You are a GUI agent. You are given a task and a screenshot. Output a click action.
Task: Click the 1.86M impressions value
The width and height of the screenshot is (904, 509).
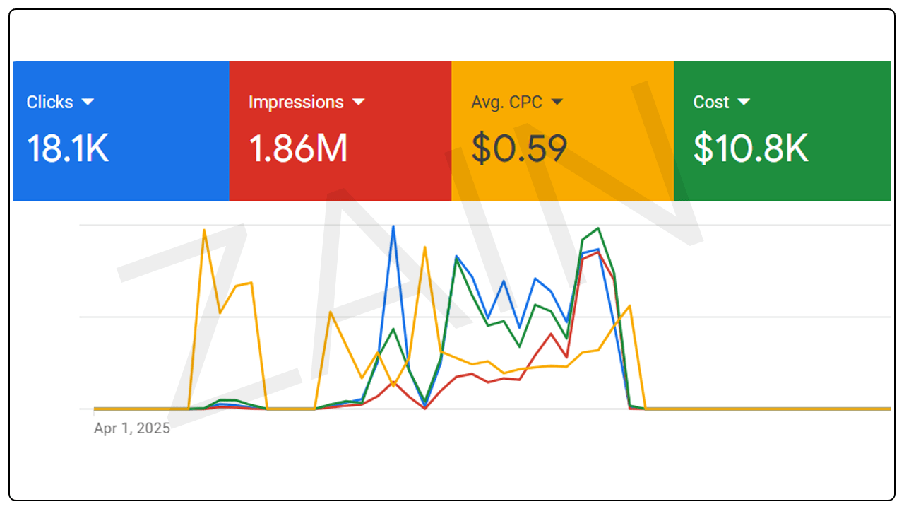(298, 149)
